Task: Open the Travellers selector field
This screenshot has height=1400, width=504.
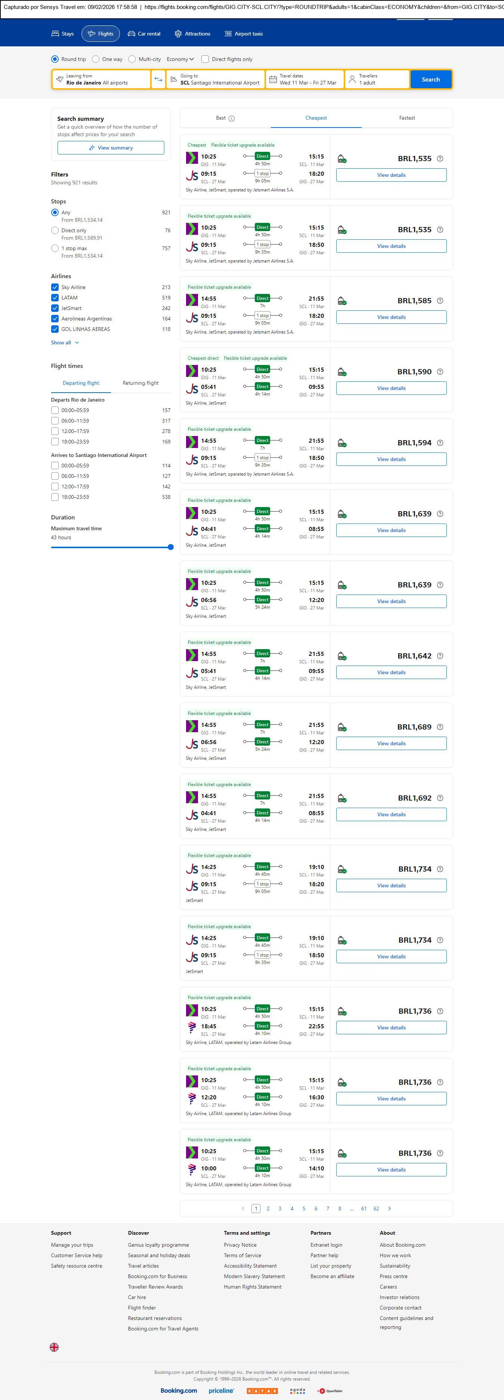Action: click(x=377, y=79)
